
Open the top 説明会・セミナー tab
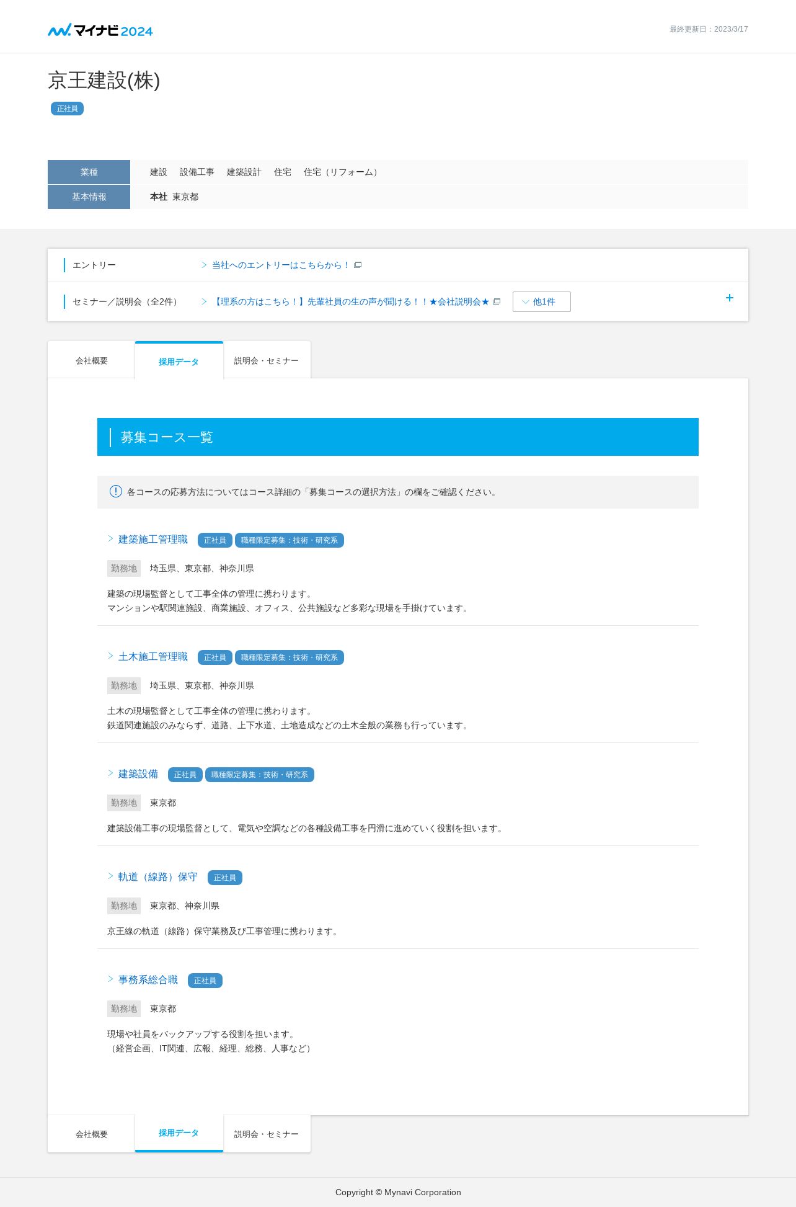coord(267,360)
